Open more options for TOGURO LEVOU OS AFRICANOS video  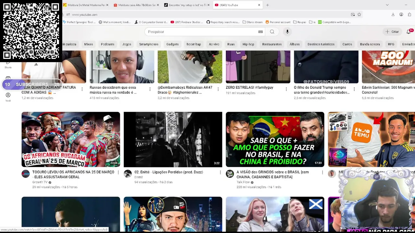click(x=118, y=172)
